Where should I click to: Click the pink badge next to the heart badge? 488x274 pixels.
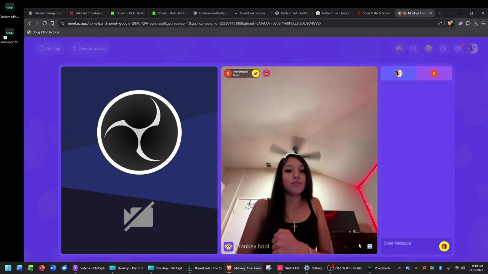266,73
